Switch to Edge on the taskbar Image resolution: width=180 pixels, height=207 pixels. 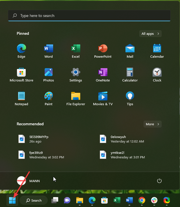92,200
